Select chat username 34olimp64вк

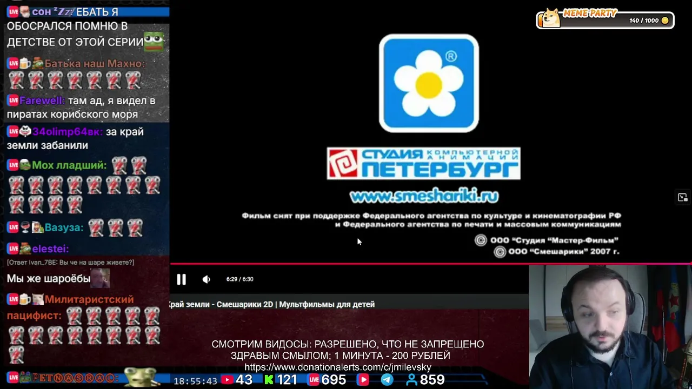pyautogui.click(x=66, y=131)
